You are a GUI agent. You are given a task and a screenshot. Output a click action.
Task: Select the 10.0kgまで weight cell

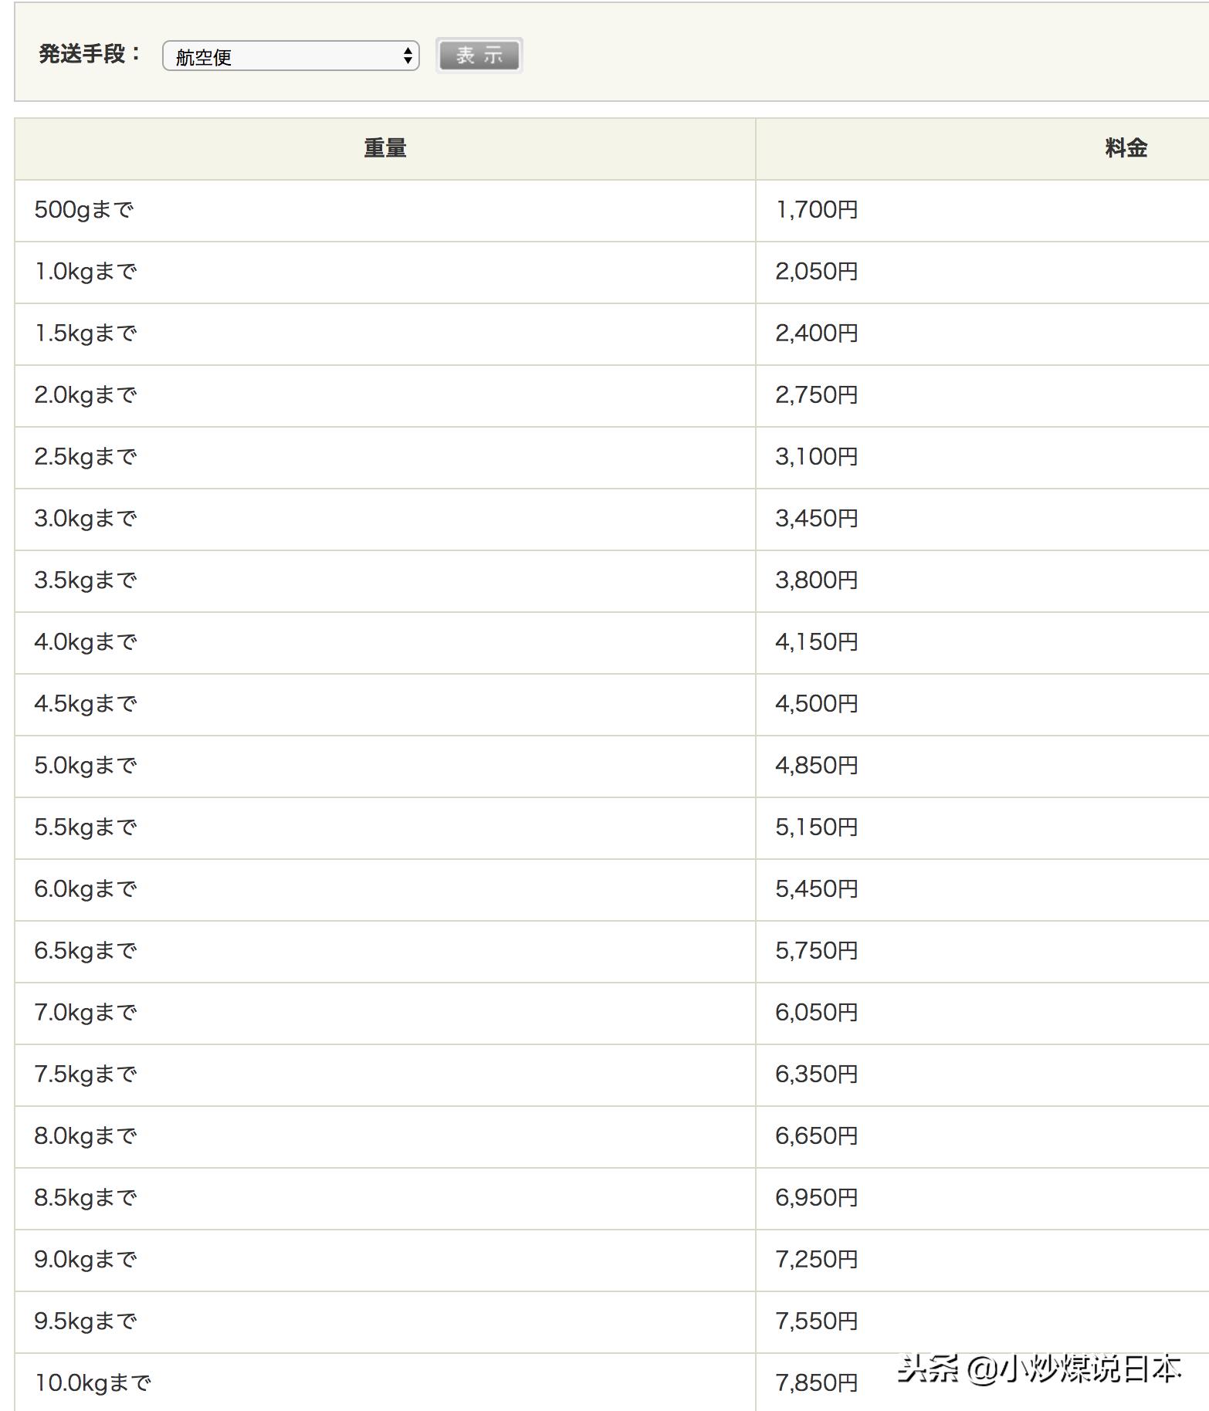93,1383
